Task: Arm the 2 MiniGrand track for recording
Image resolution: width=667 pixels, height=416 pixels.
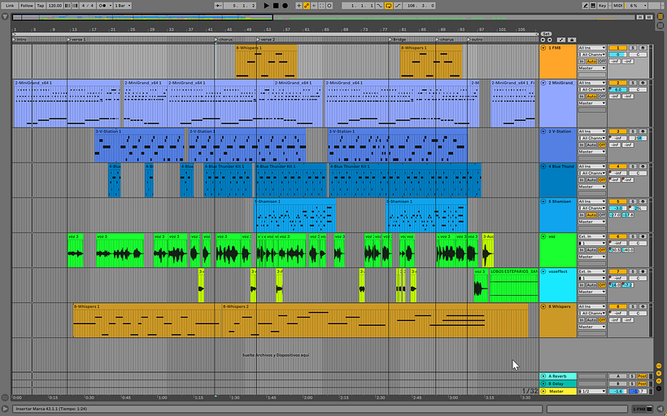Action: tap(643, 83)
